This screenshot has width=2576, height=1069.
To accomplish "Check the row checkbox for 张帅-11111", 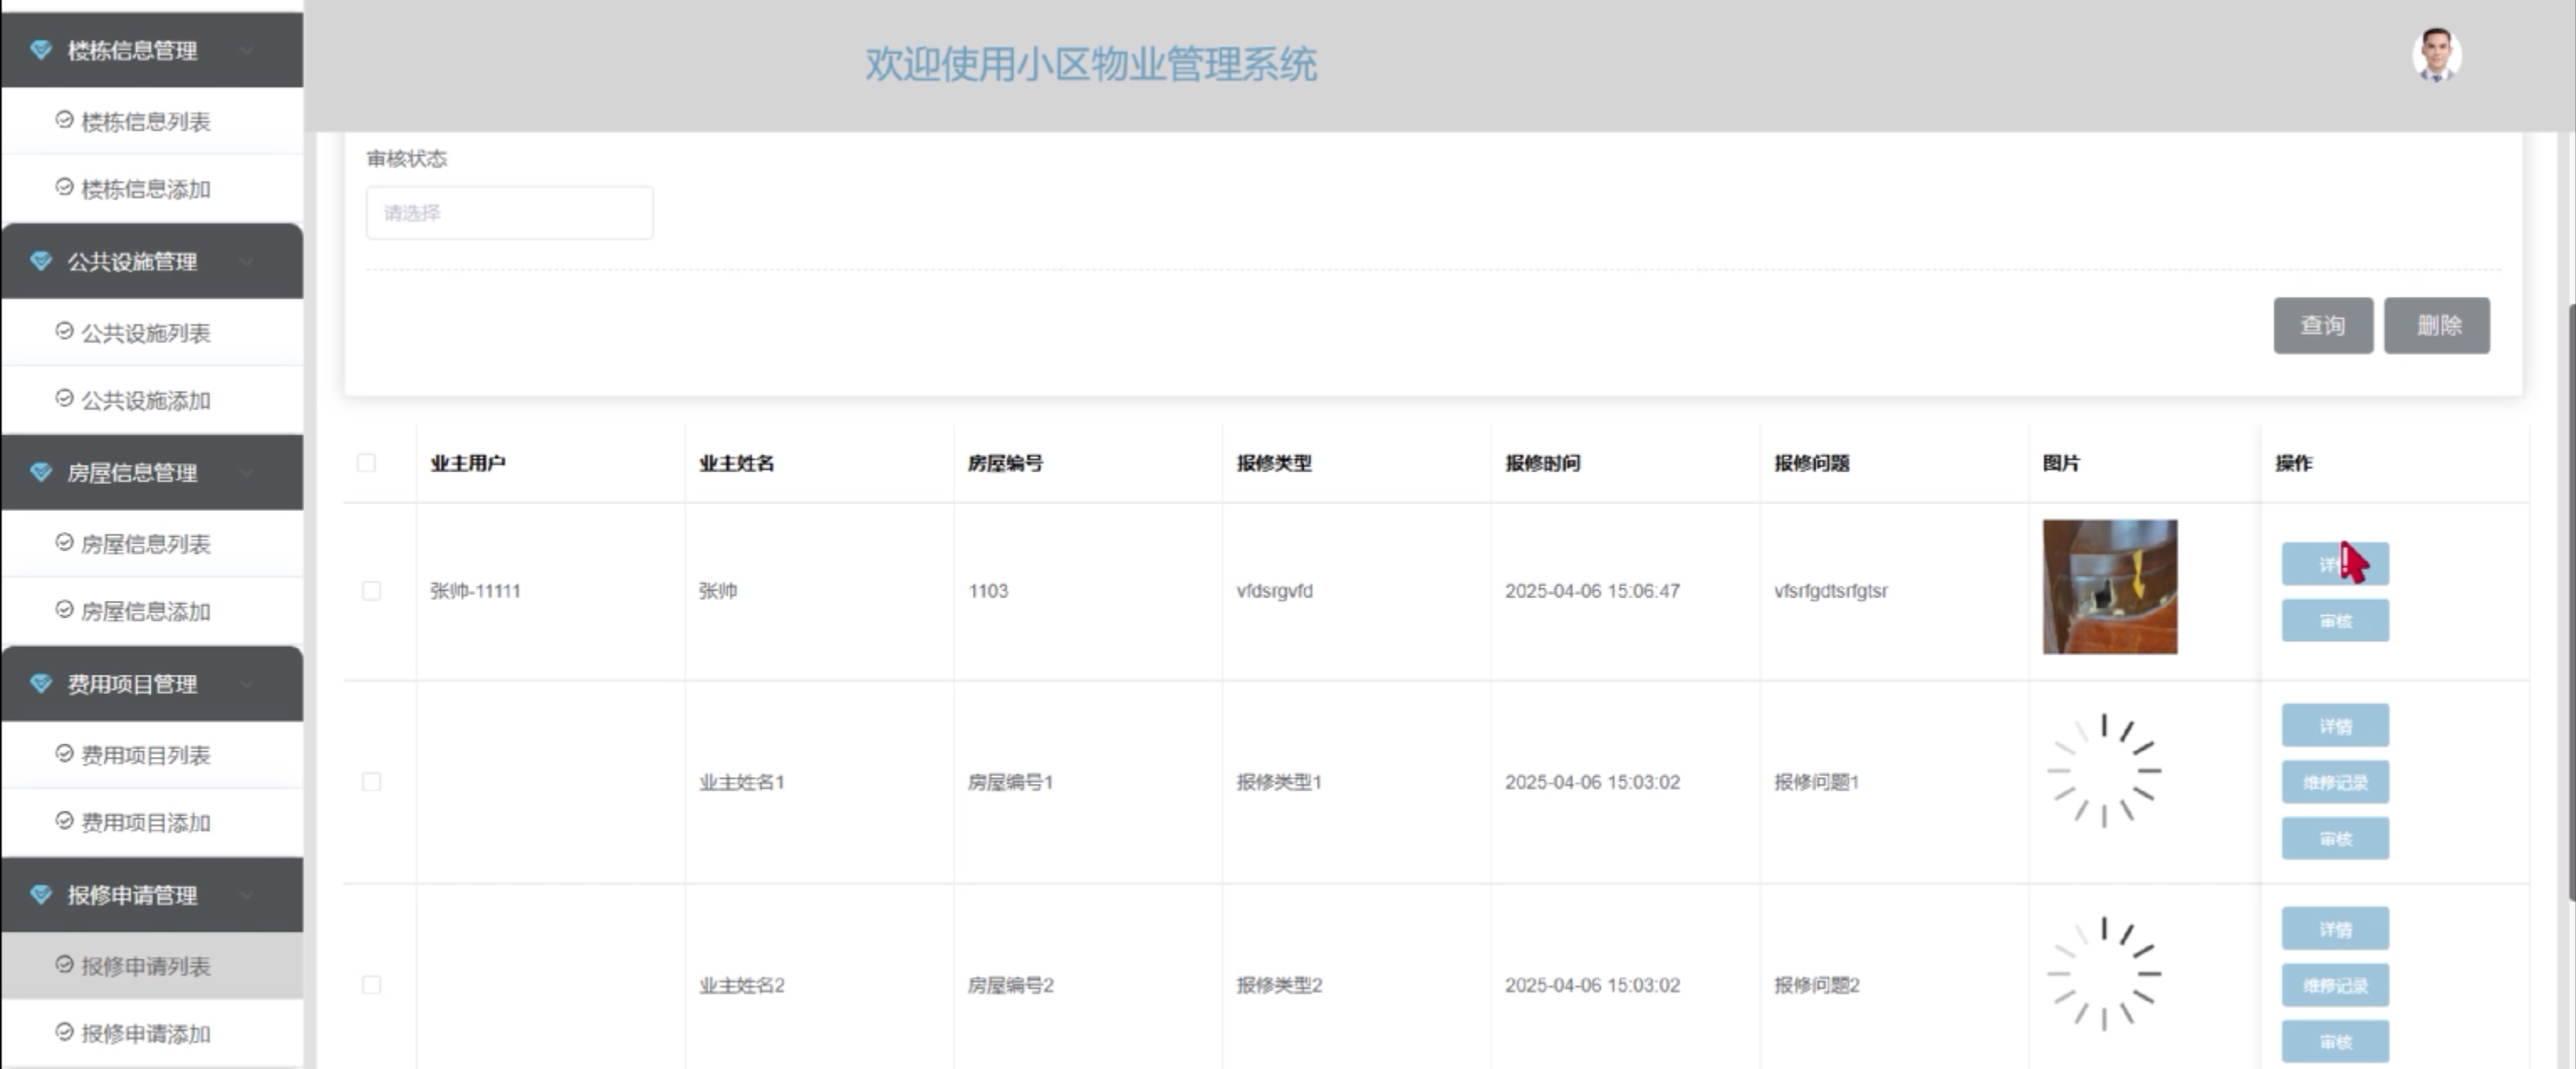I will (371, 591).
